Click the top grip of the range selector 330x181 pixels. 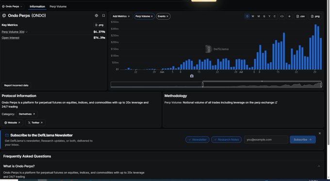click(262, 81)
